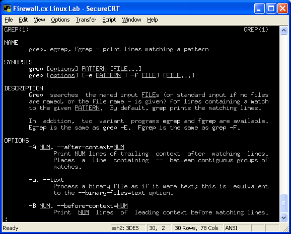Screen dimensions: 291x234
Task: Open the Options menu
Action: [x=60, y=20]
